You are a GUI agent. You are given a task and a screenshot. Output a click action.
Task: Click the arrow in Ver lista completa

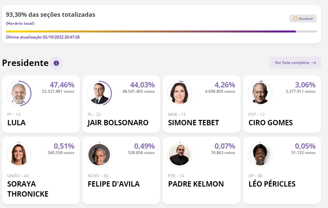tap(314, 63)
